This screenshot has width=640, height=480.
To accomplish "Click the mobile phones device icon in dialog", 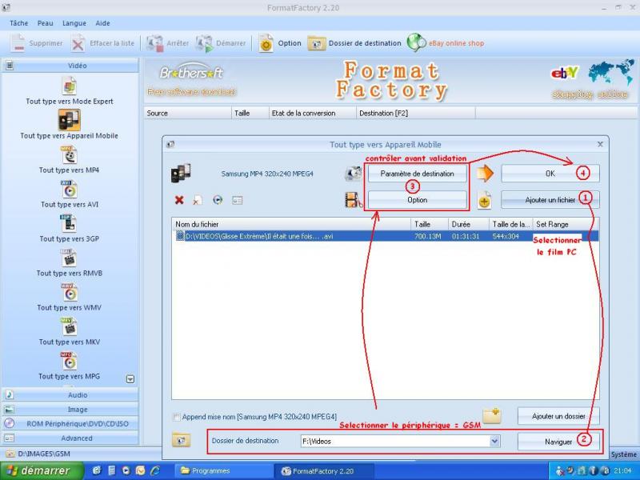I will pyautogui.click(x=181, y=173).
